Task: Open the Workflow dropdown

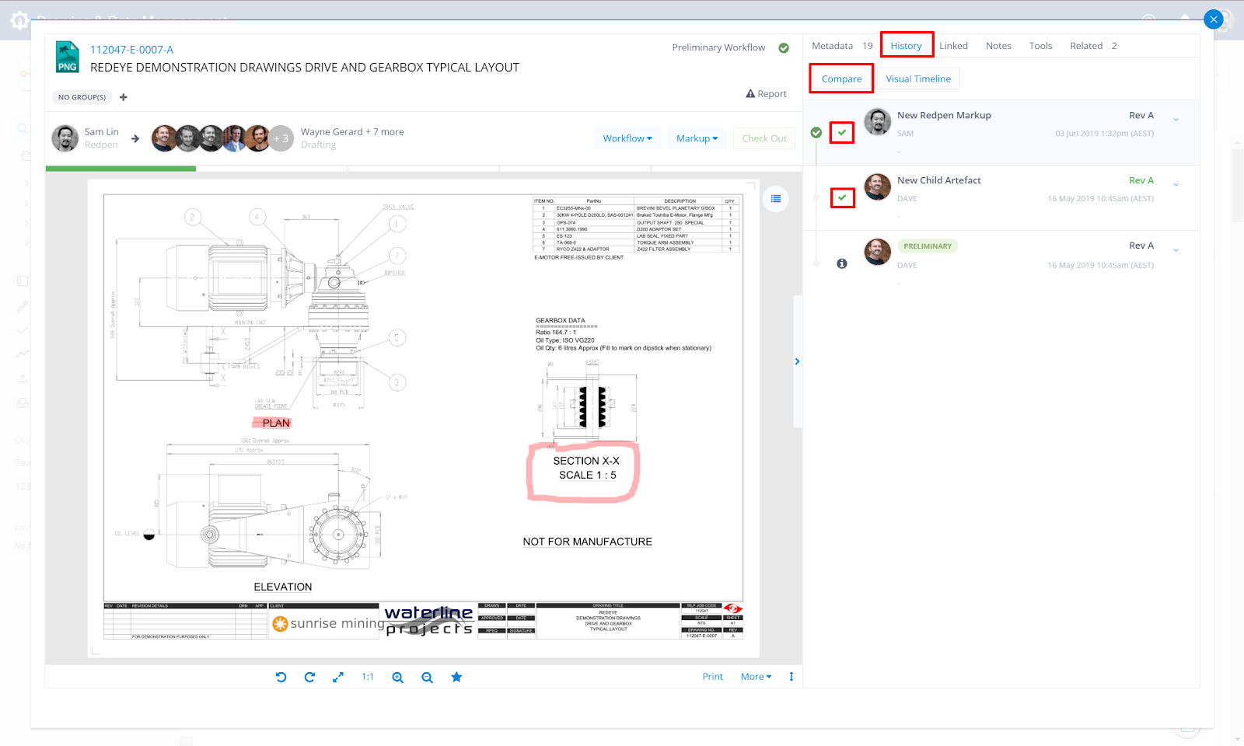Action: coord(627,138)
